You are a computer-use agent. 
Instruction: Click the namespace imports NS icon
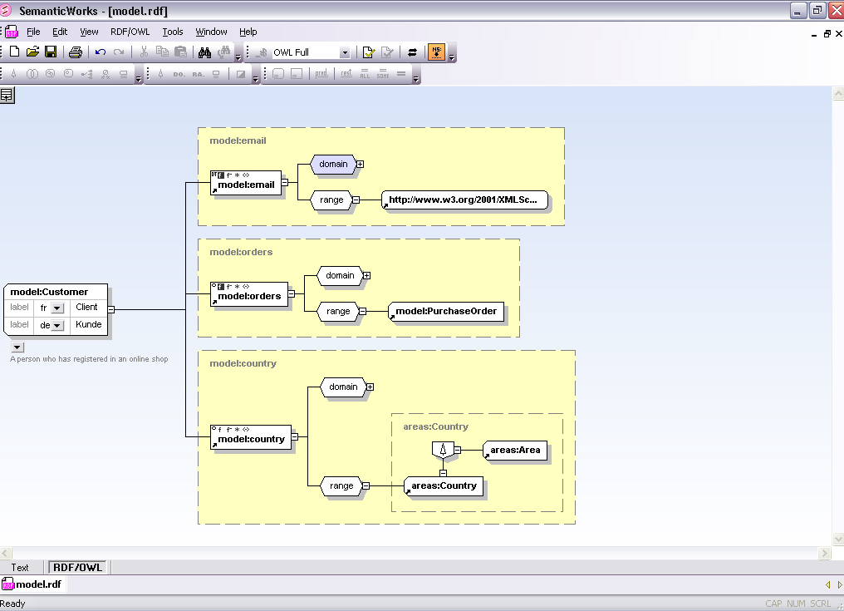[436, 52]
